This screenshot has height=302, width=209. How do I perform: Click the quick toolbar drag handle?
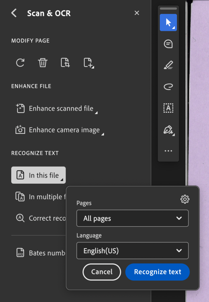[x=168, y=9]
